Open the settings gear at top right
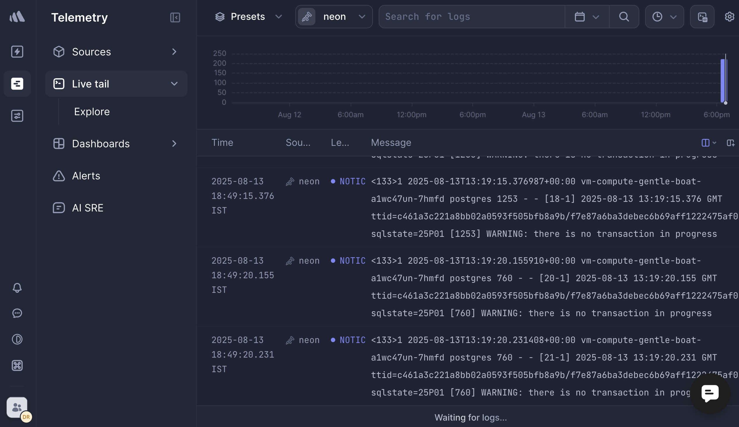The height and width of the screenshot is (427, 739). 729,17
